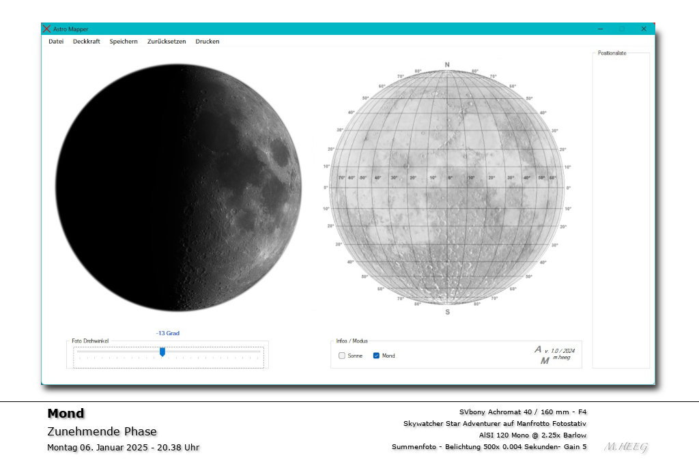
Task: Open the Deckkraft menu
Action: [86, 42]
